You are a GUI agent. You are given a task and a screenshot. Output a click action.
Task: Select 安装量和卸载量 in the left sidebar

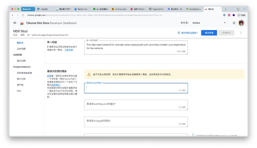24,73
